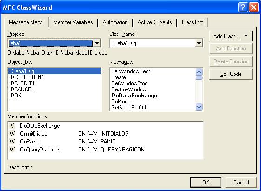The image size is (261, 191).
Task: Select CLaba1Dlg in Object IDs list
Action: [54, 71]
